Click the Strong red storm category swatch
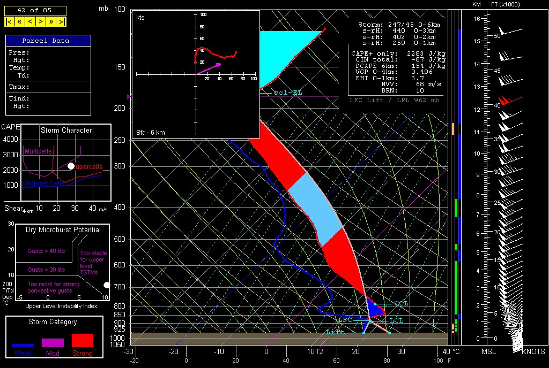The width and height of the screenshot is (549, 368). pyautogui.click(x=82, y=341)
